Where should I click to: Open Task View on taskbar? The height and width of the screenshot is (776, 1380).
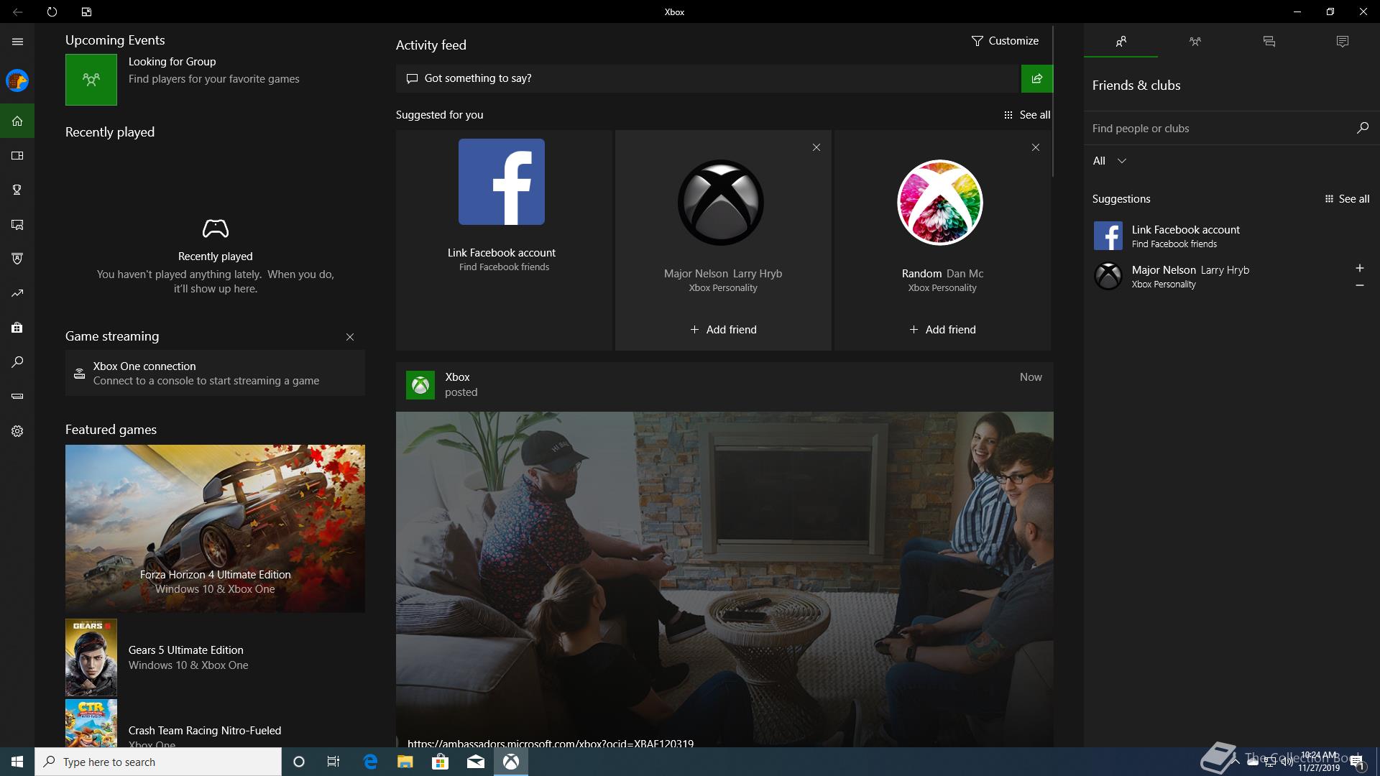click(333, 762)
